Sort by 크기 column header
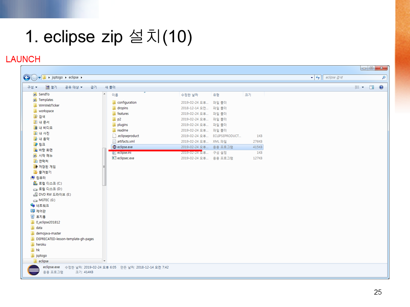The image size is (410, 307). [x=248, y=95]
